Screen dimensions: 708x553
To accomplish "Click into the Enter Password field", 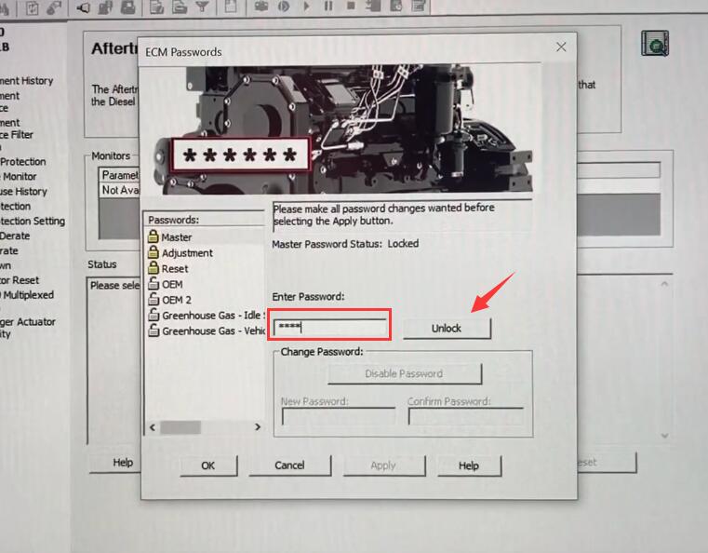I will (330, 328).
